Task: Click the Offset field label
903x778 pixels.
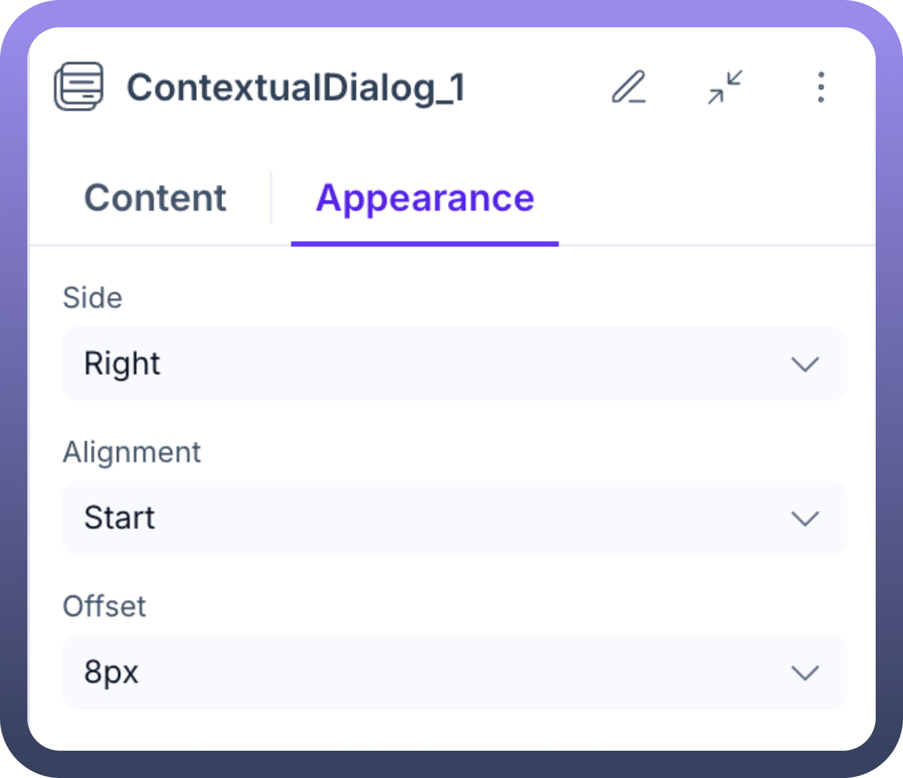Action: pyautogui.click(x=105, y=607)
